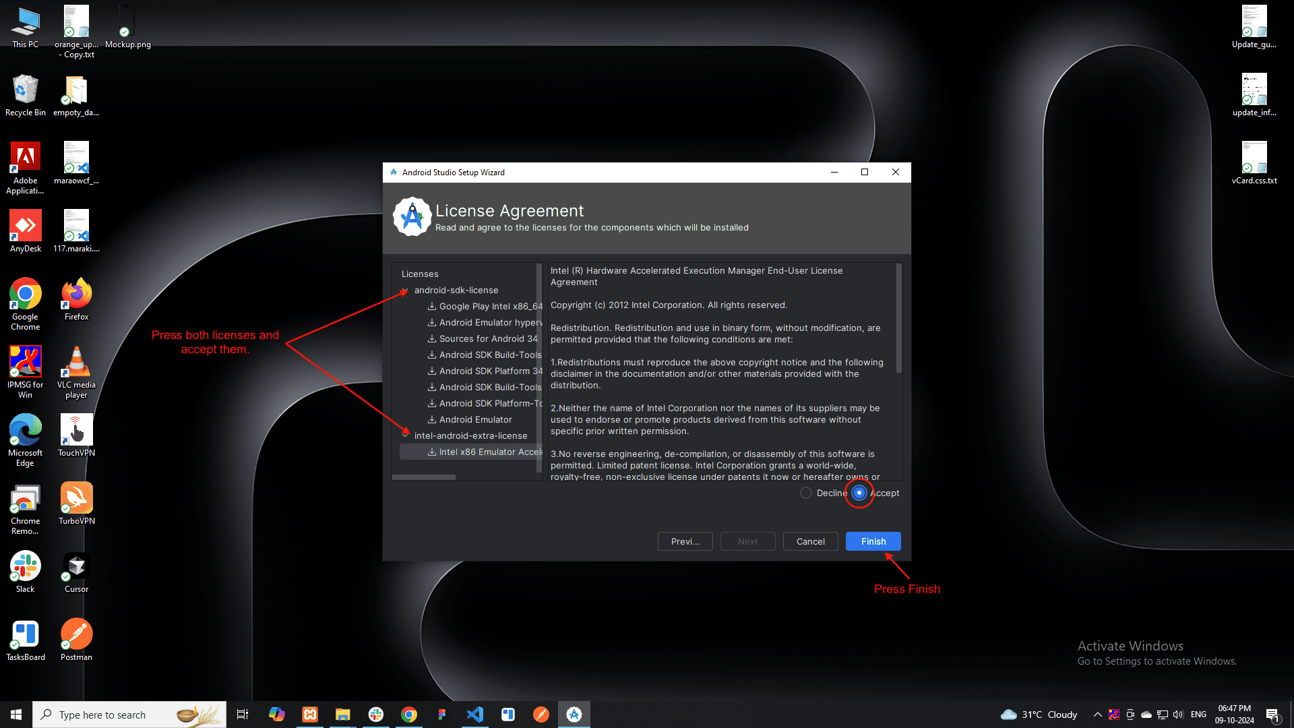Select the Accept radio button
This screenshot has width=1294, height=728.
[x=859, y=493]
